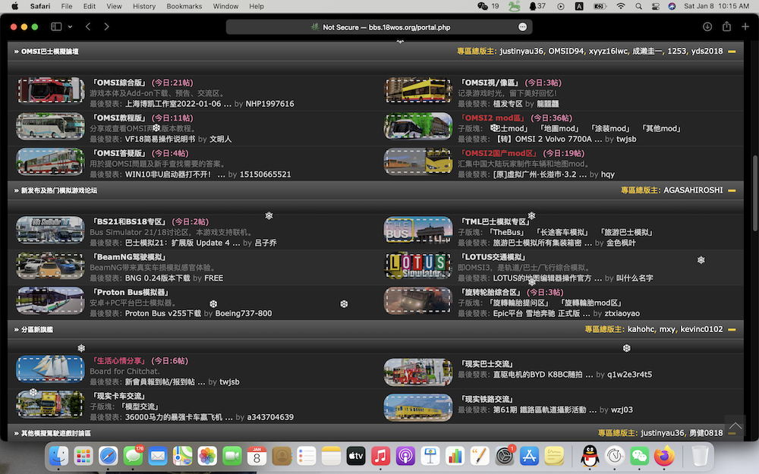Toggle the 分區新旗艦 section collapse button
Screen dimensions: 759x474
[x=732, y=330]
